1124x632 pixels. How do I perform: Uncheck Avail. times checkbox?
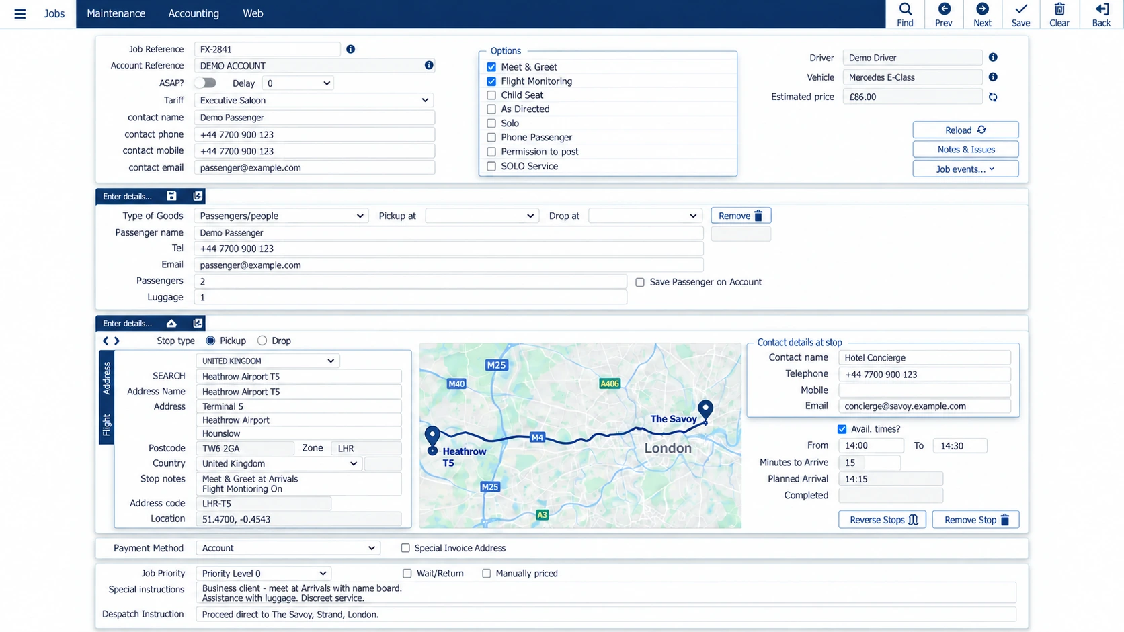point(842,428)
